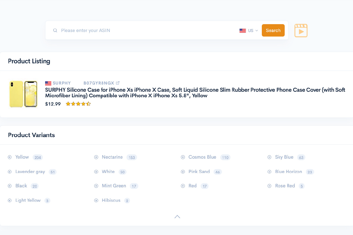Select the Hibiscus variant radio button

(96, 200)
